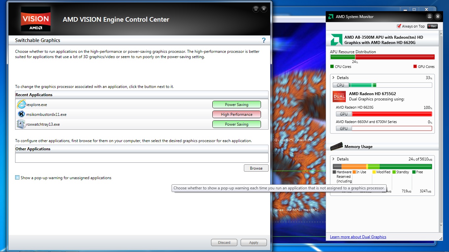Toggle High Performance button for msikombustordx11.exe
This screenshot has width=449, height=252.
tap(237, 115)
